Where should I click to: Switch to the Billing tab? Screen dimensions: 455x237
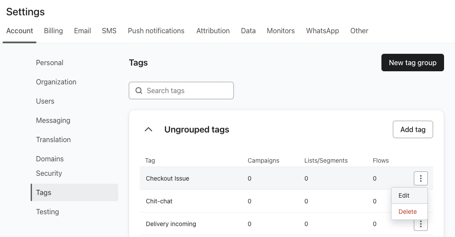(53, 31)
